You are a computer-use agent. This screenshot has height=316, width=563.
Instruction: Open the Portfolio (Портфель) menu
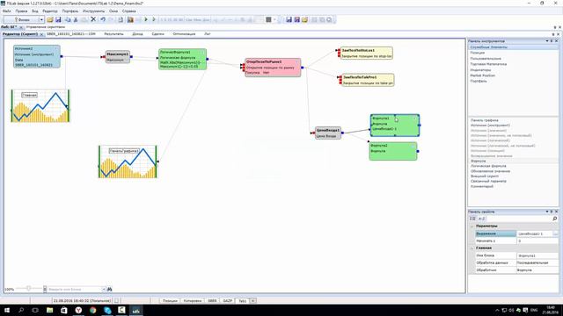[x=70, y=11]
